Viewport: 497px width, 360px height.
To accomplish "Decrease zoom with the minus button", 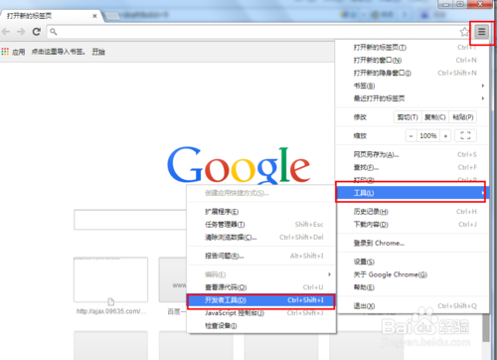I will [411, 136].
